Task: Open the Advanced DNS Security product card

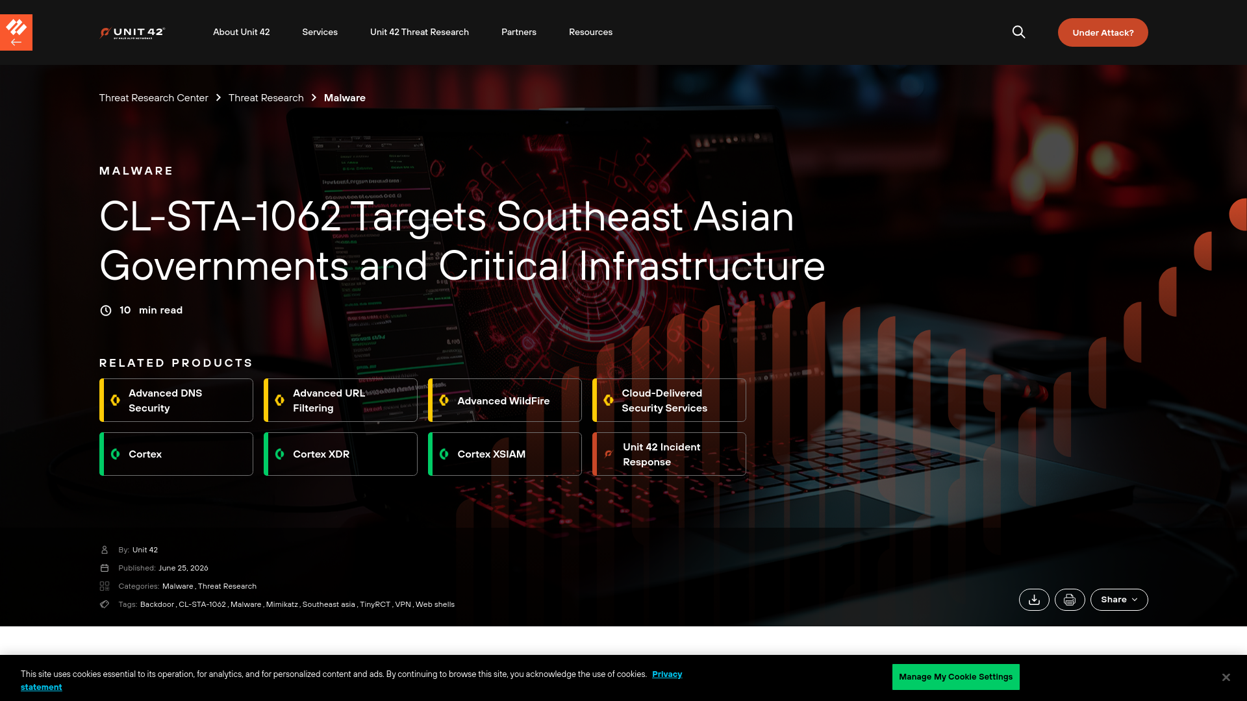Action: 176,400
